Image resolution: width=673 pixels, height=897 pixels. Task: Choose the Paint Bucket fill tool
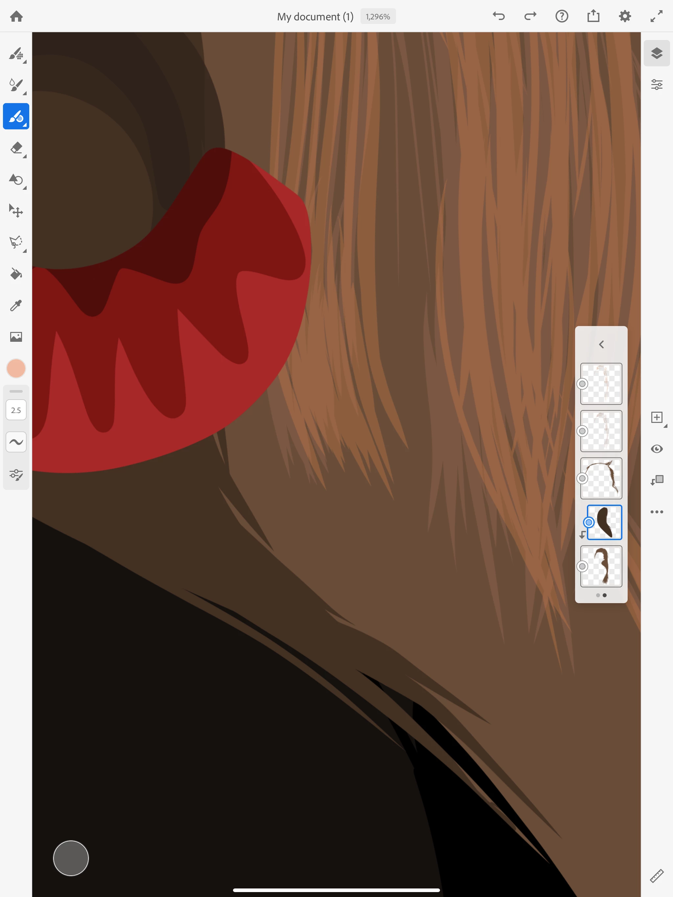pos(16,274)
